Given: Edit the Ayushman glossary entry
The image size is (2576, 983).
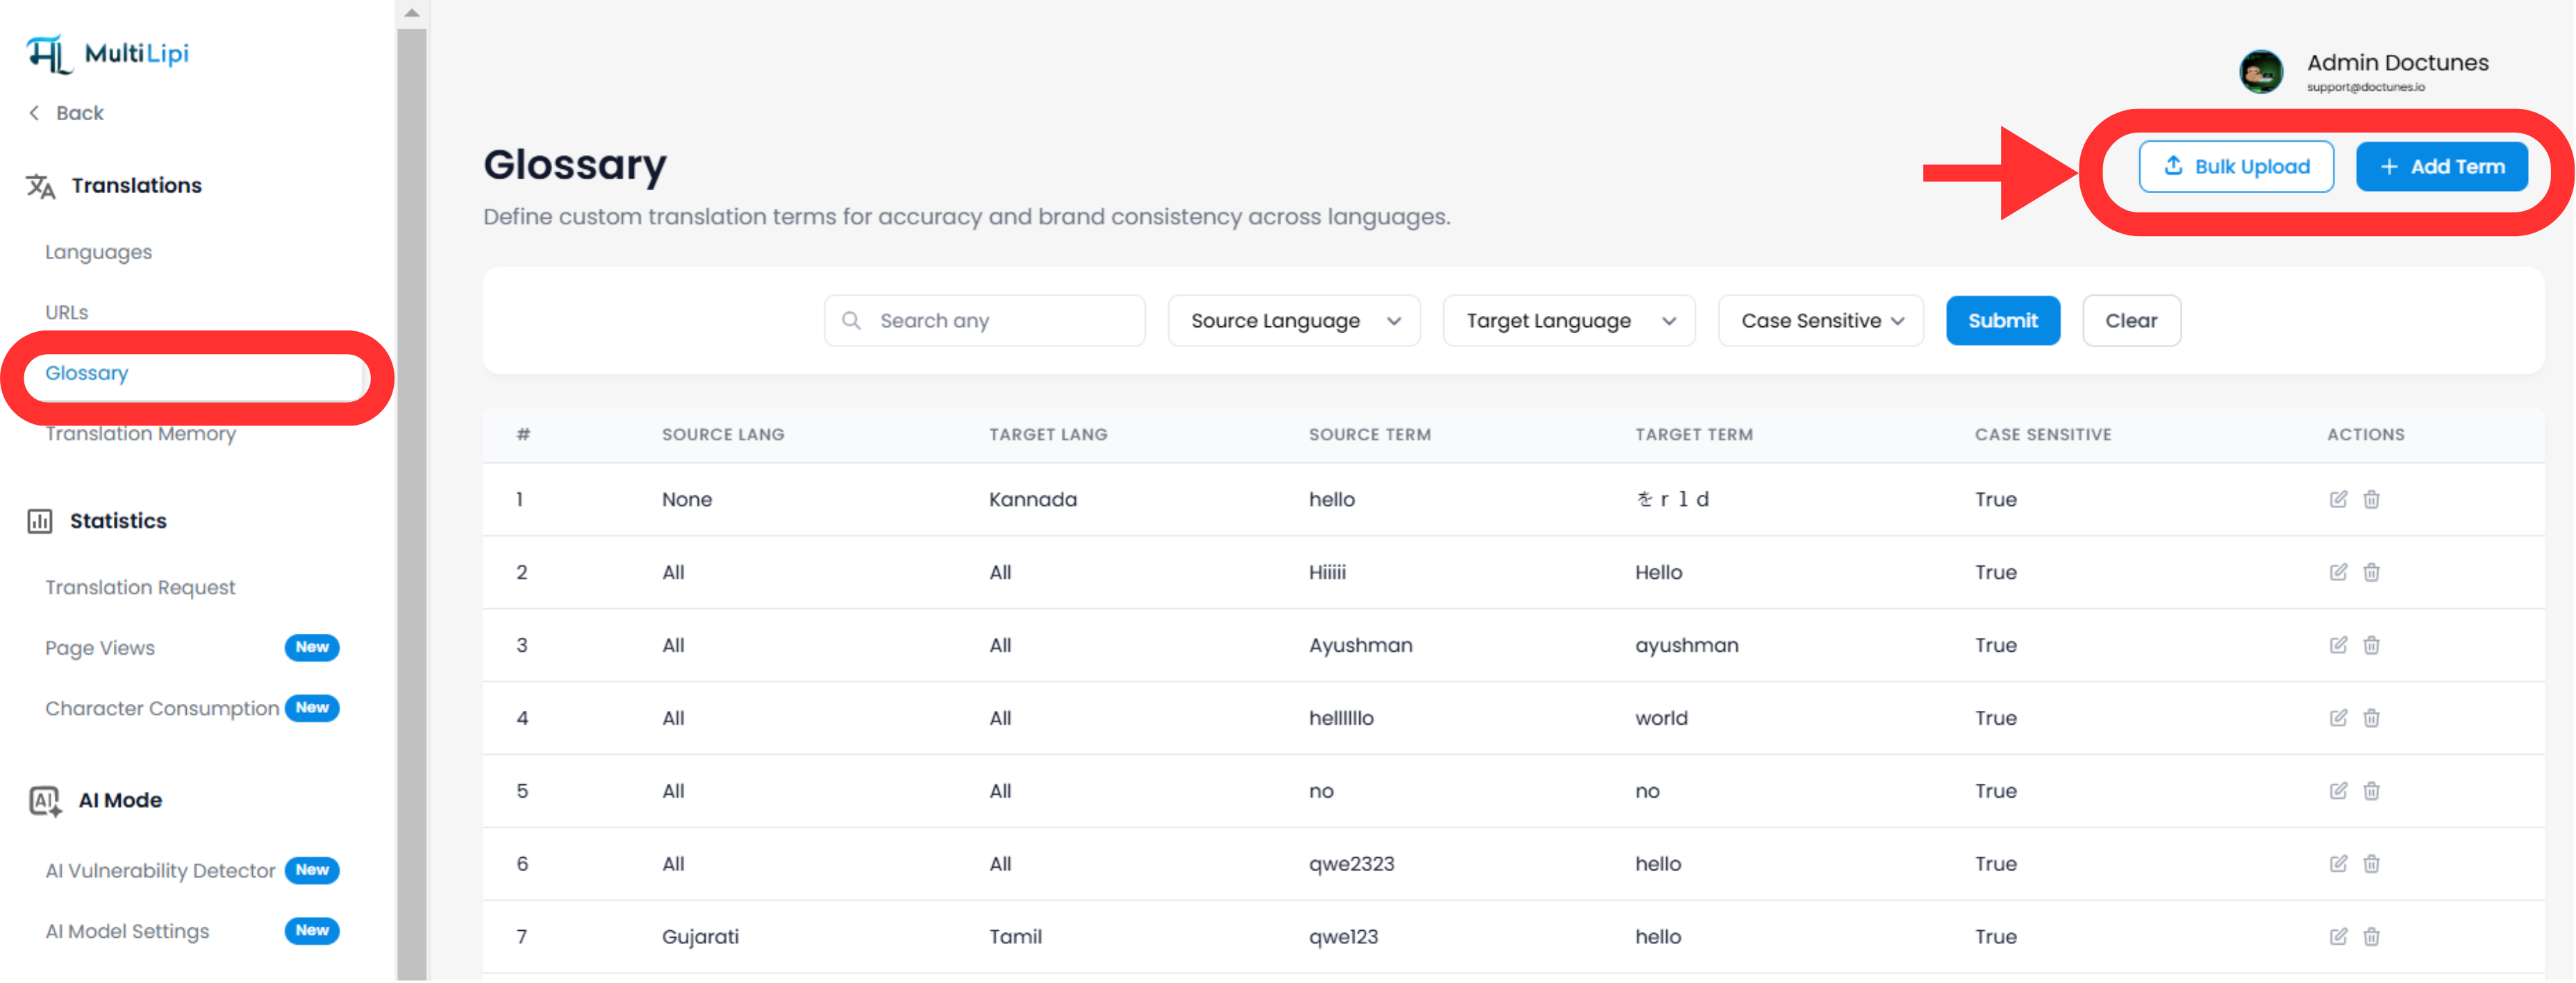Looking at the screenshot, I should pos(2337,646).
